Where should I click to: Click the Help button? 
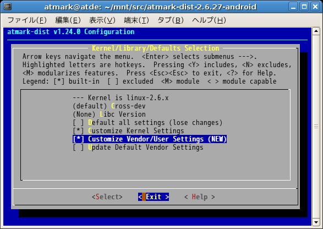(x=200, y=197)
